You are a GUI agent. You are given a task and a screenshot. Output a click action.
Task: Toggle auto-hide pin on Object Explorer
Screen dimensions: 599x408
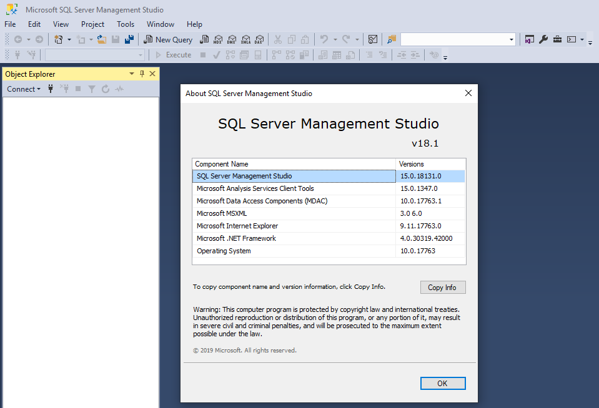[142, 74]
